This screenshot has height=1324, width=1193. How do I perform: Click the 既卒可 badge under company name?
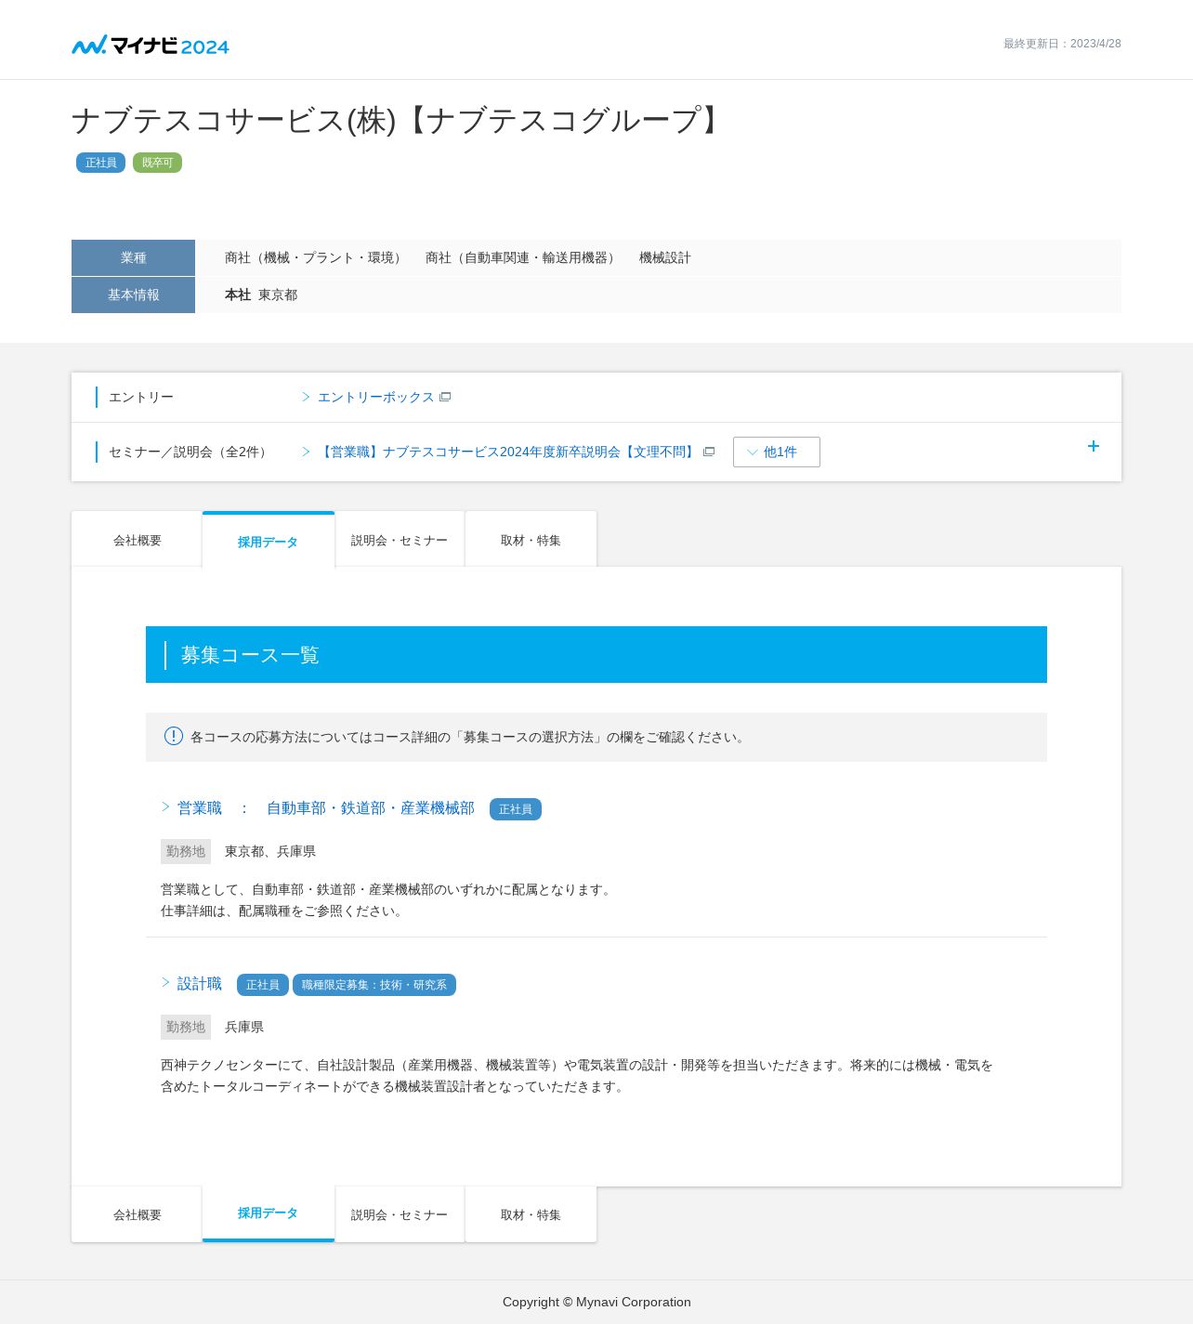click(157, 163)
